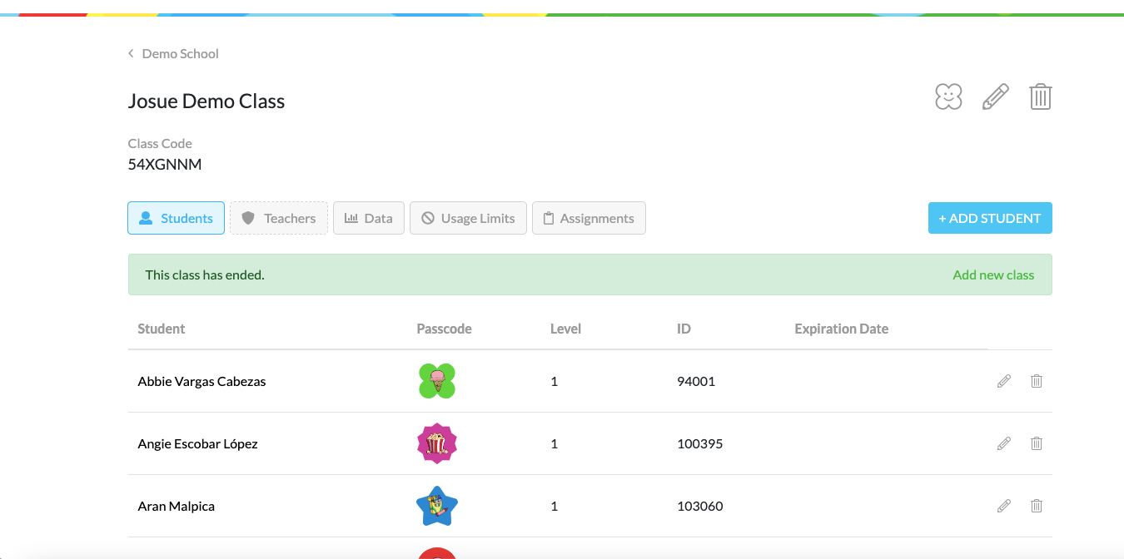Go to the Assignments tab
Viewport: 1124px width, 559px height.
click(589, 217)
